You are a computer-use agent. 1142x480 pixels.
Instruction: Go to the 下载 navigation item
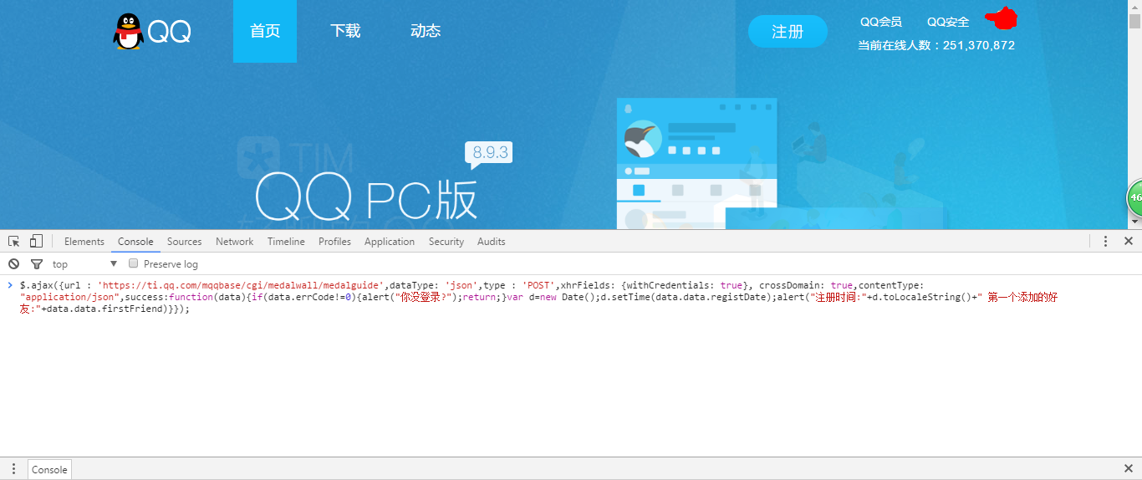(345, 31)
